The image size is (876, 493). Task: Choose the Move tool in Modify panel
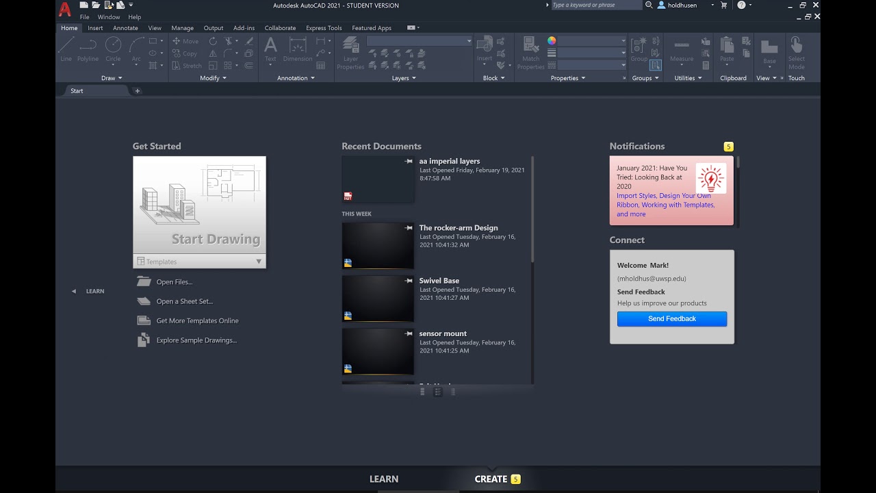point(185,41)
